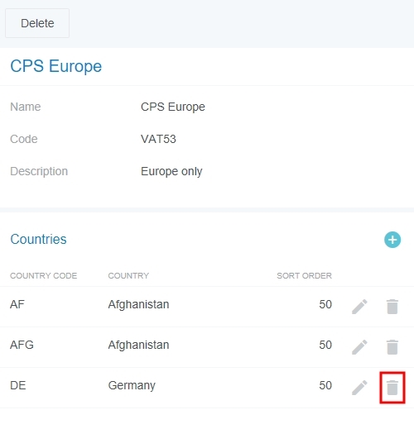The height and width of the screenshot is (429, 414).
Task: Sort by Country Code column header
Action: [43, 275]
